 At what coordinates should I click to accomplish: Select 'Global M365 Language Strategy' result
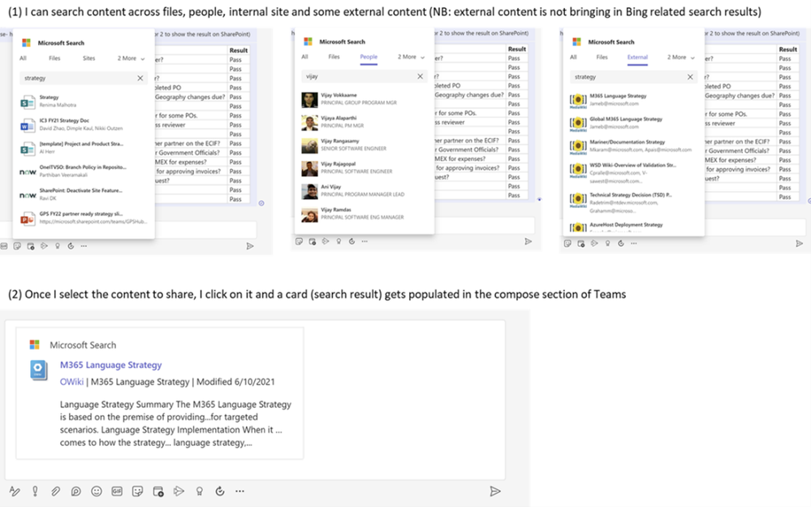tap(634, 123)
